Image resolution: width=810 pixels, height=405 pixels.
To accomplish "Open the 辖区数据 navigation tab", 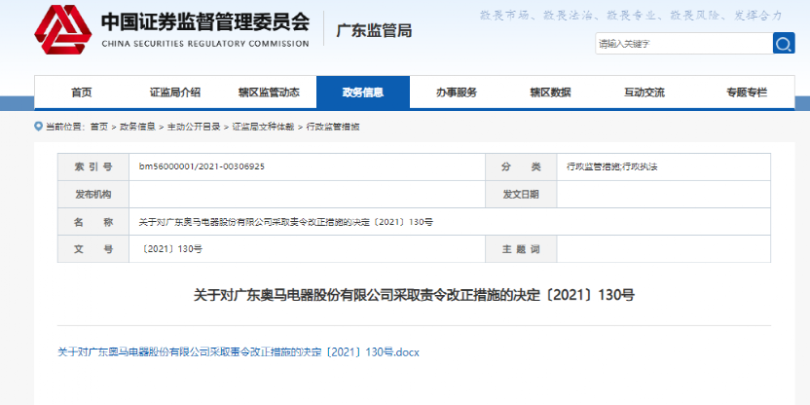I will point(551,92).
